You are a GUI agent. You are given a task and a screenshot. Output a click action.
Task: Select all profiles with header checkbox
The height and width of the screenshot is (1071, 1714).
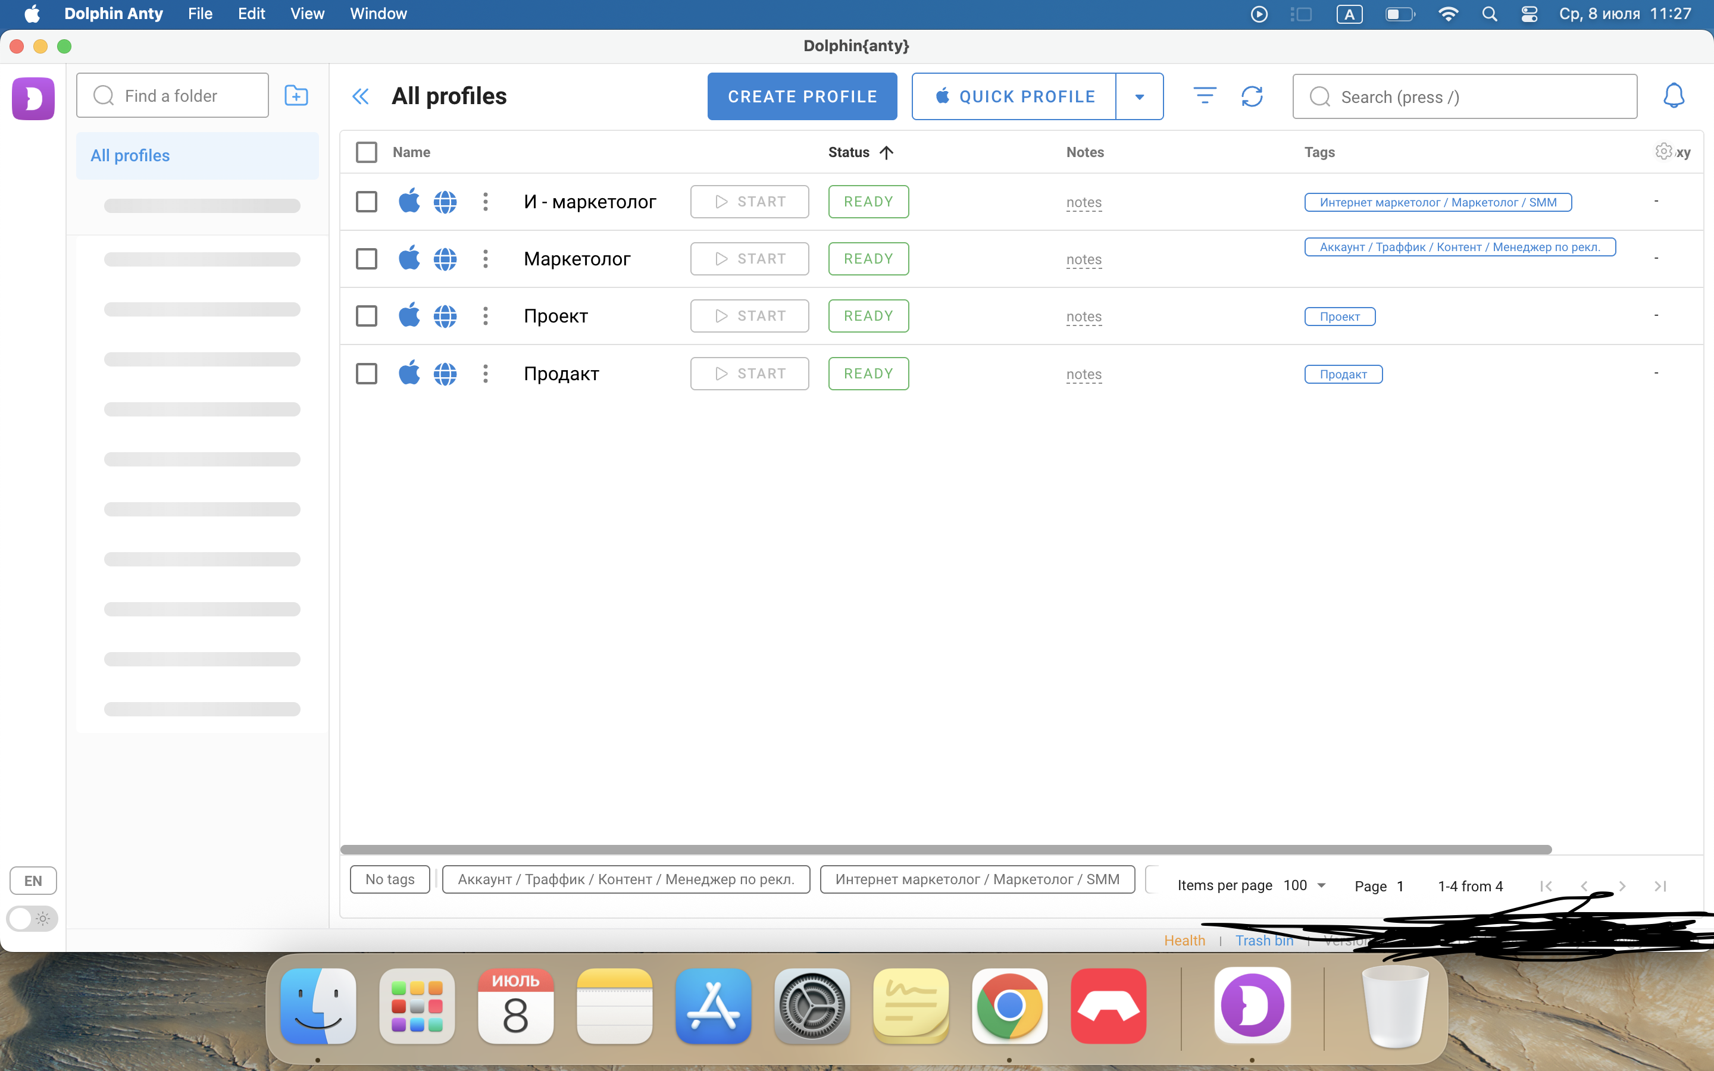(x=366, y=152)
